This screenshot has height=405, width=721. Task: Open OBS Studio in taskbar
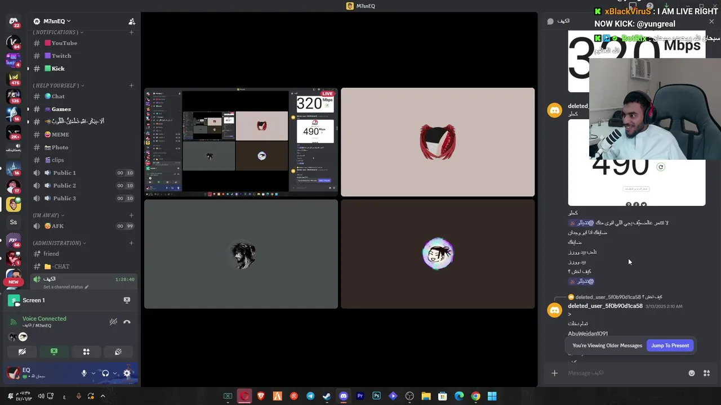tap(410, 396)
